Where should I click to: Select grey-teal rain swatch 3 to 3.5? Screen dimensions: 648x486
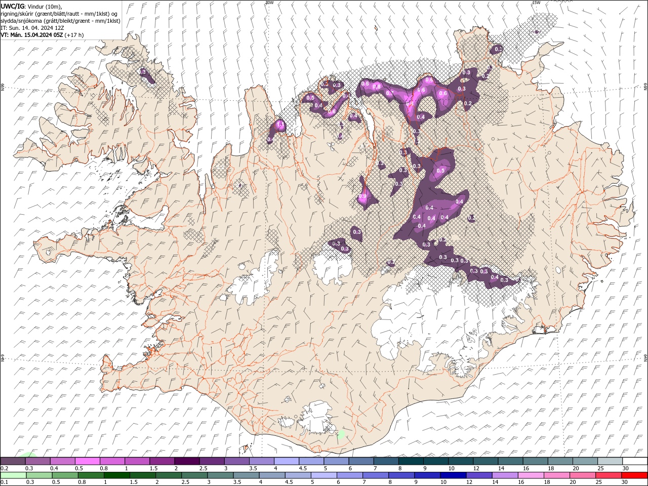[220, 475]
